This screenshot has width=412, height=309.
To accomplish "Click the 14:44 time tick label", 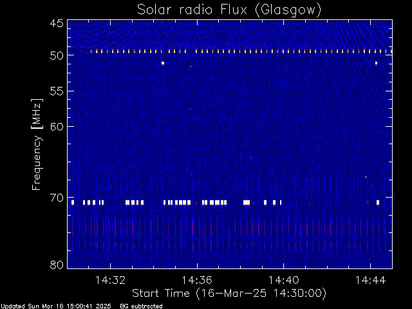I will point(371,280).
